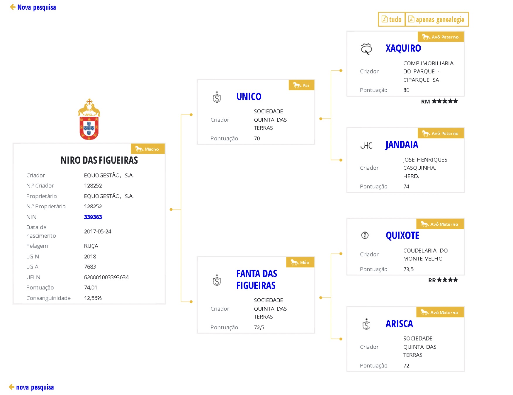513x395 pixels.
Task: Click the horse icon on the Pai badge
Action: click(297, 85)
